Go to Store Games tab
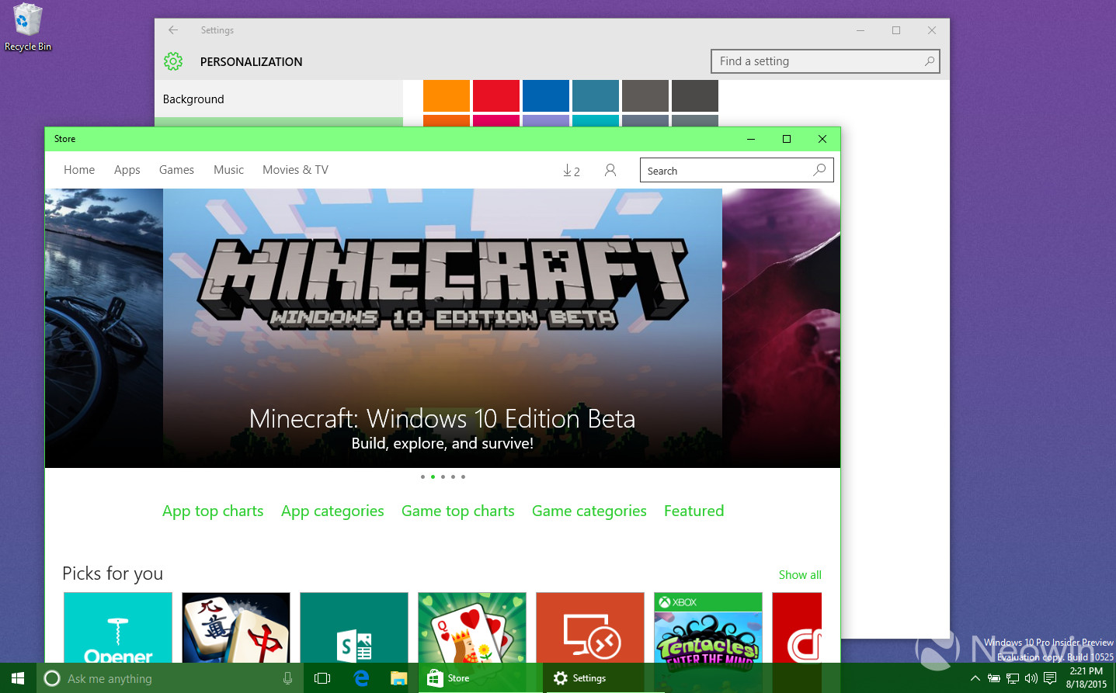This screenshot has width=1116, height=693. pyautogui.click(x=176, y=170)
